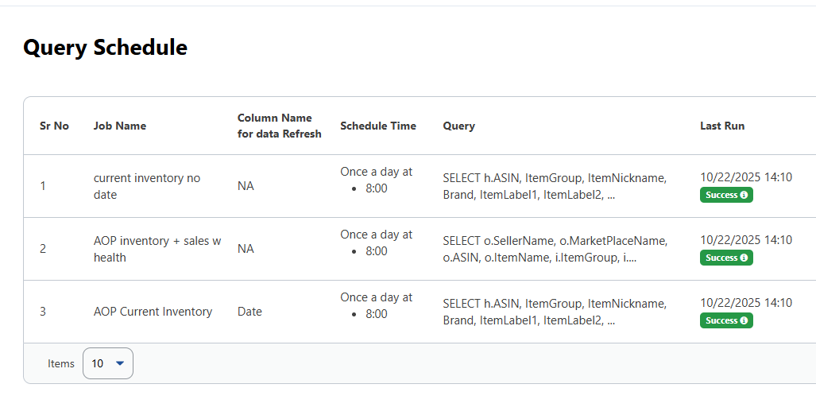Click the Last Run column header
Screen dimensions: 816x419
point(722,126)
